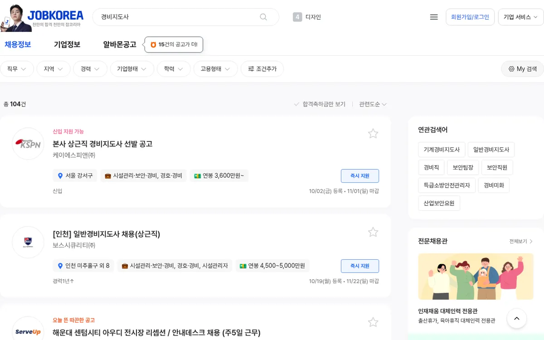This screenshot has width=544, height=340.
Task: Open the 관련도순 sort dropdown
Action: pyautogui.click(x=373, y=104)
